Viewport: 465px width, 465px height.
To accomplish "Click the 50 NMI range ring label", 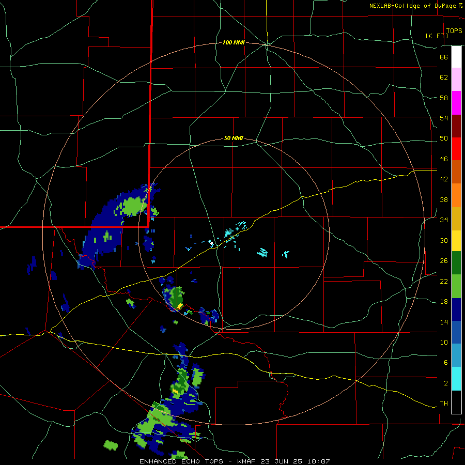I will coord(234,138).
